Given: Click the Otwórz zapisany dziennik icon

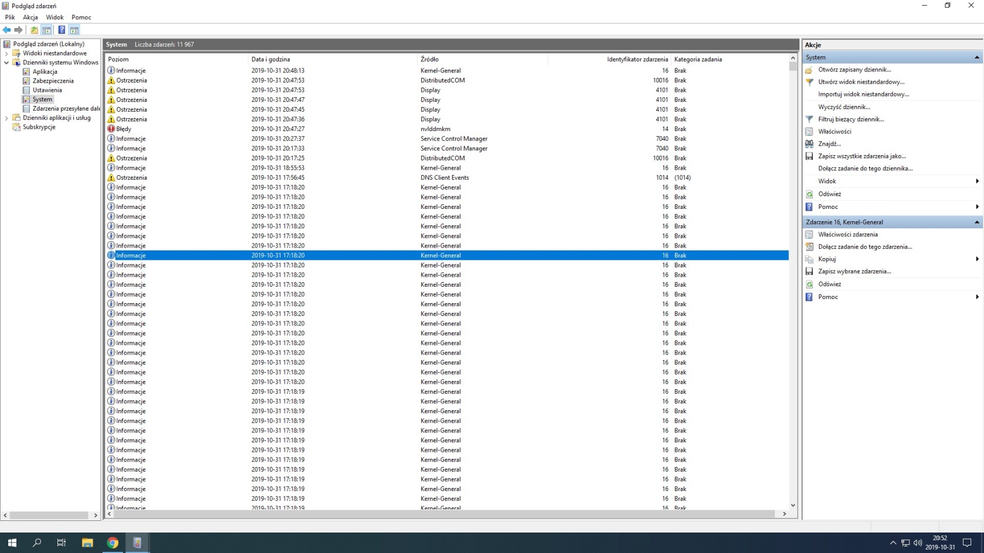Looking at the screenshot, I should (x=809, y=70).
